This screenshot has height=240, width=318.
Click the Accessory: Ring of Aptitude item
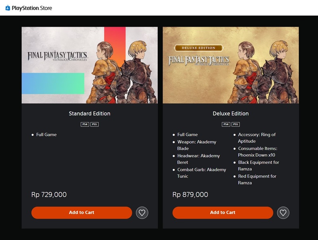tap(256, 138)
